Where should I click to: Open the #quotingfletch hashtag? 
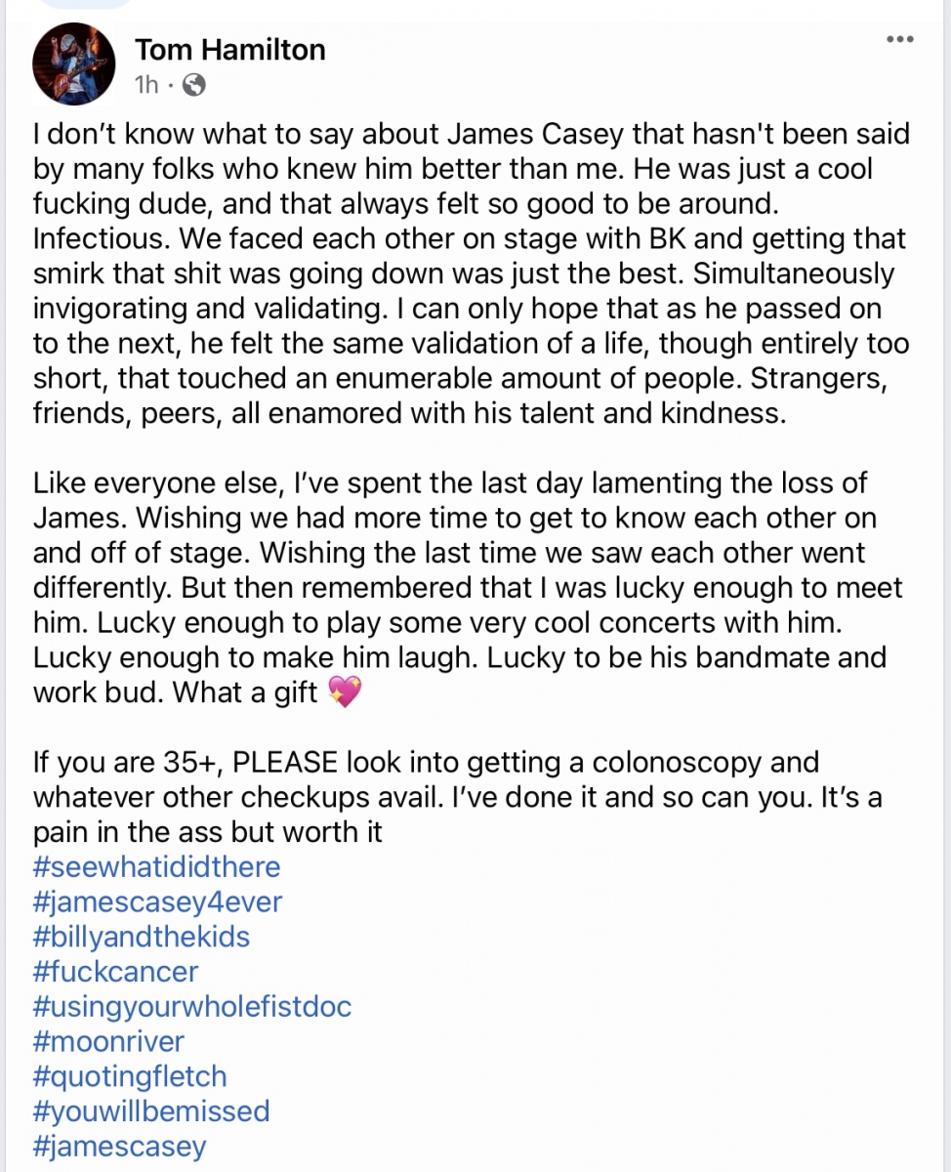(130, 1076)
